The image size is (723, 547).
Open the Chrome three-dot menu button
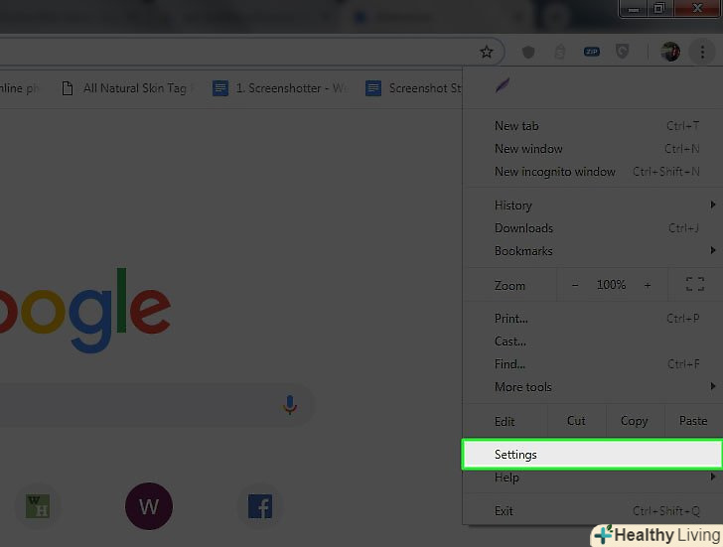click(702, 52)
